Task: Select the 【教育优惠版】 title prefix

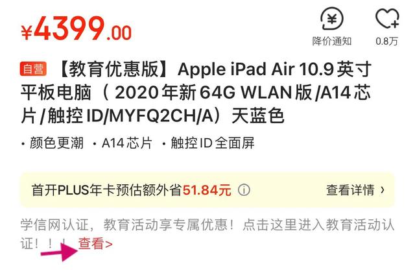Action: click(x=115, y=69)
